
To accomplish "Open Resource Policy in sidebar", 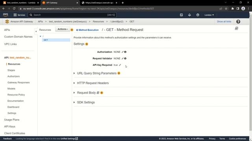I will click(x=16, y=95).
